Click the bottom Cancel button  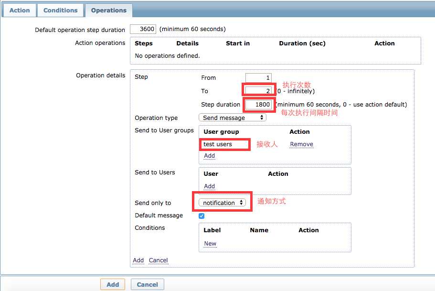click(148, 284)
